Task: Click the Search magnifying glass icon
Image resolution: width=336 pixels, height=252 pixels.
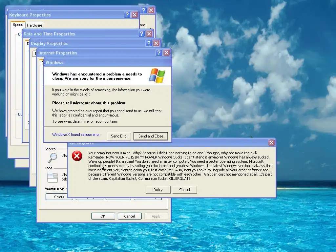Action: pos(52,158)
